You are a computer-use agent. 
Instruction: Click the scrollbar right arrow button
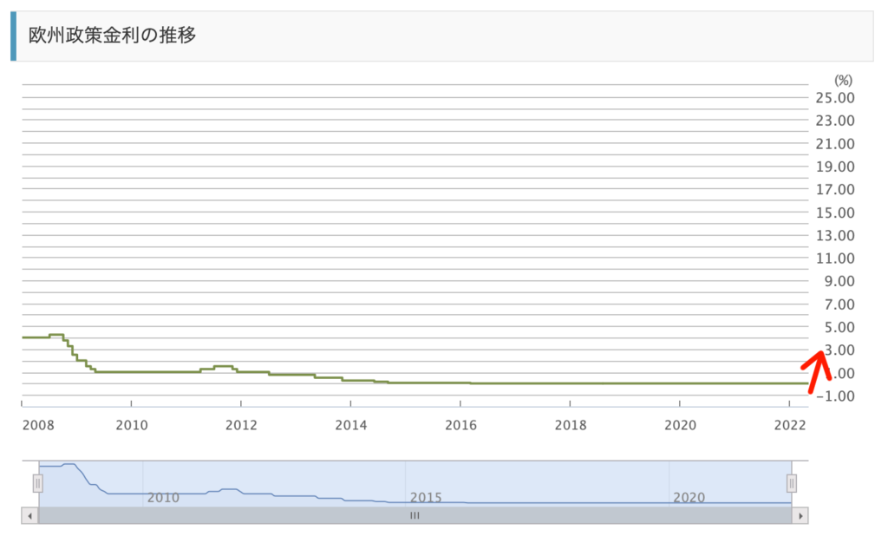point(800,515)
